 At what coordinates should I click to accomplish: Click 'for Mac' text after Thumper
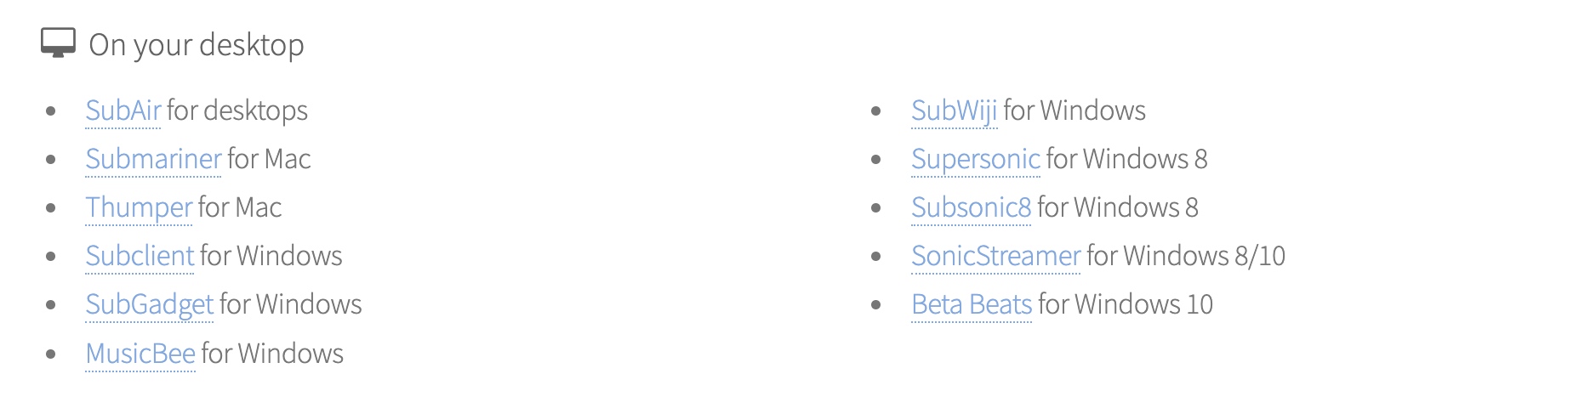(x=240, y=207)
